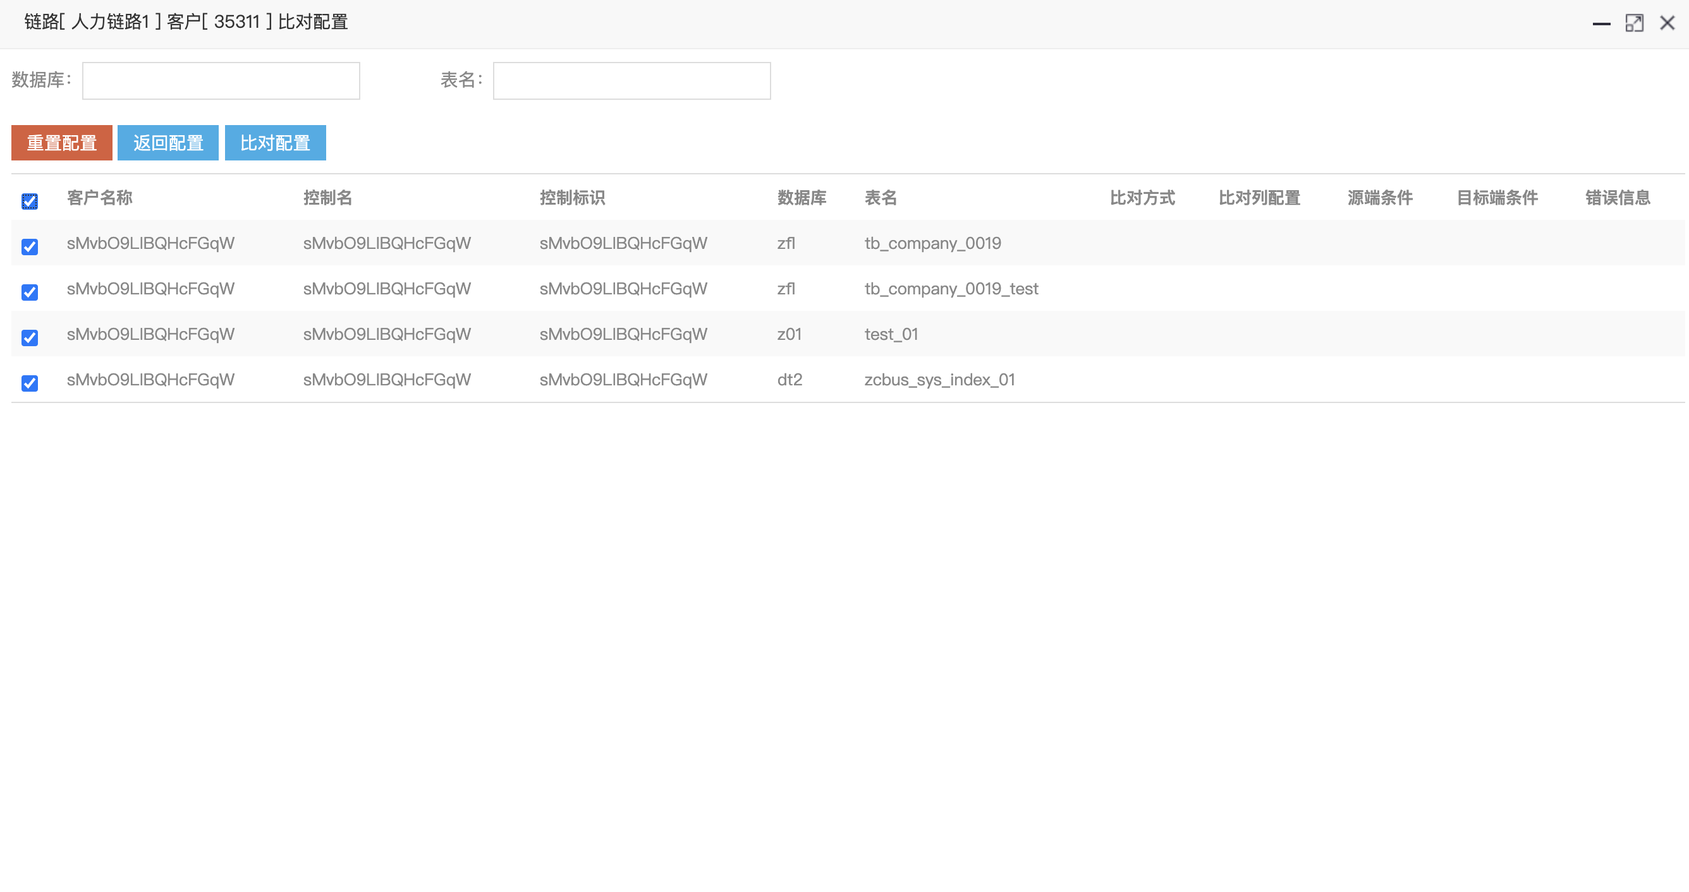Click the 重置配置 button

62,143
